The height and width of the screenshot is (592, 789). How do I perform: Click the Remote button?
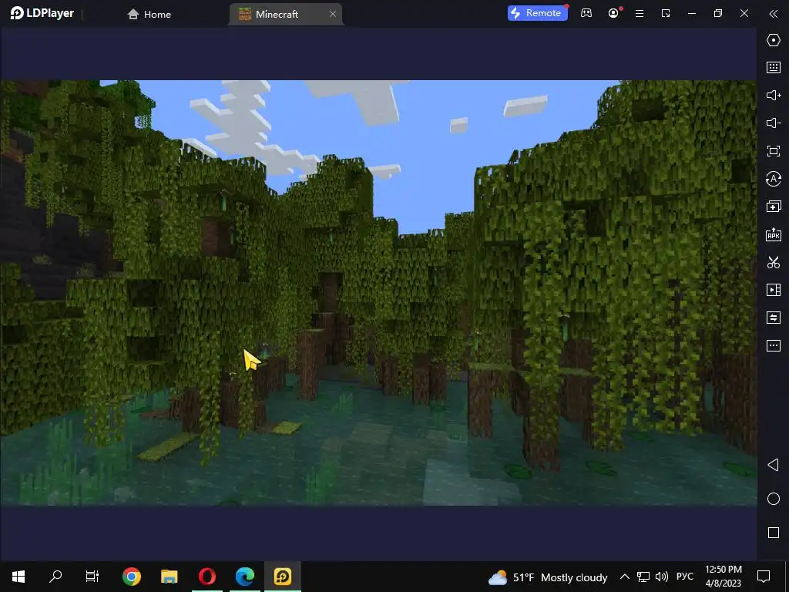pos(537,13)
